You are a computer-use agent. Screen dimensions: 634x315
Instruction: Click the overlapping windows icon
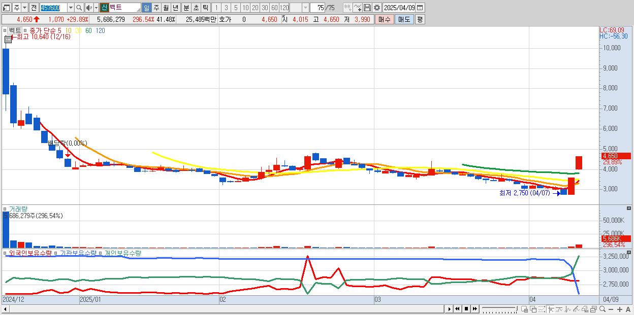click(x=533, y=309)
